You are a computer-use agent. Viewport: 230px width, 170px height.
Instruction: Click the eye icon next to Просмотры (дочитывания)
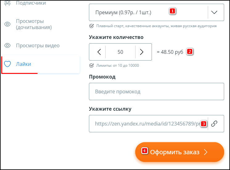8,24
